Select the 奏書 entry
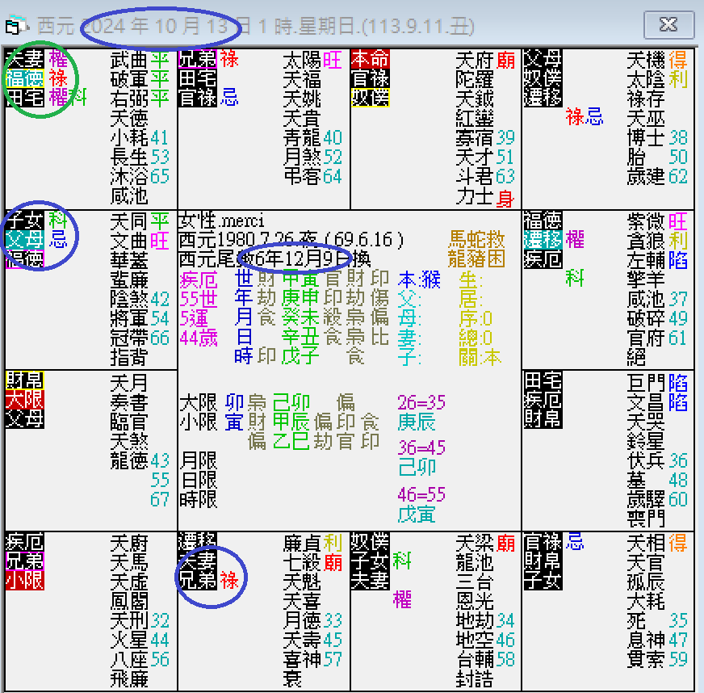The width and height of the screenshot is (704, 693). (129, 403)
